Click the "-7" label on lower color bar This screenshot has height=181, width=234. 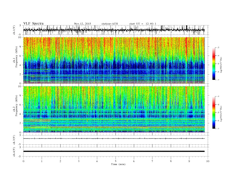coord(218,129)
